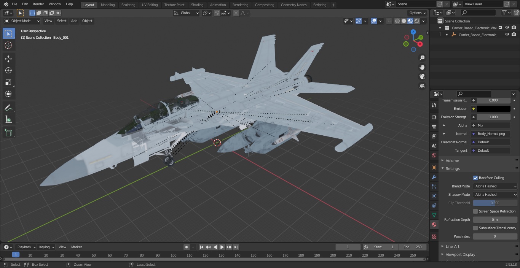This screenshot has width=520, height=268.
Task: Open the Output properties tab
Action: pyautogui.click(x=434, y=127)
